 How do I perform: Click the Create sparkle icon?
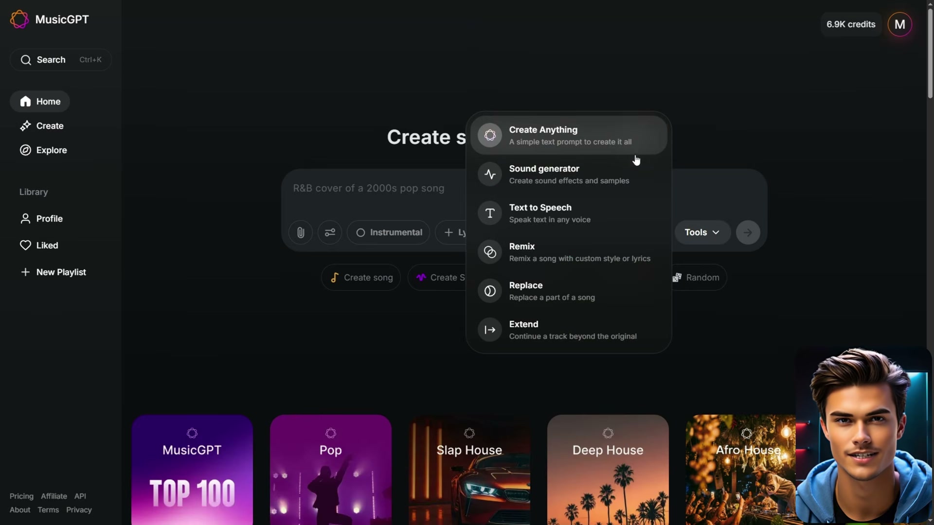[25, 126]
